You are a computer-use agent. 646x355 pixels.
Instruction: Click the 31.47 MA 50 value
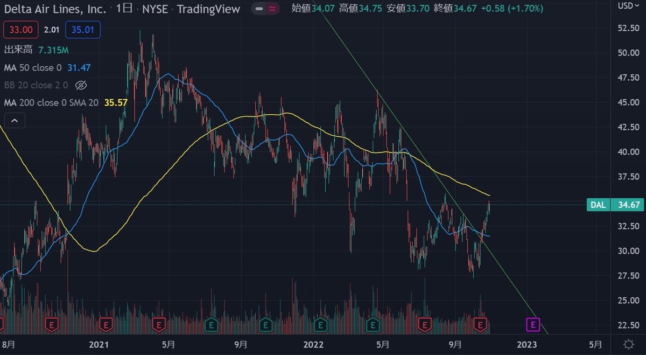[79, 67]
